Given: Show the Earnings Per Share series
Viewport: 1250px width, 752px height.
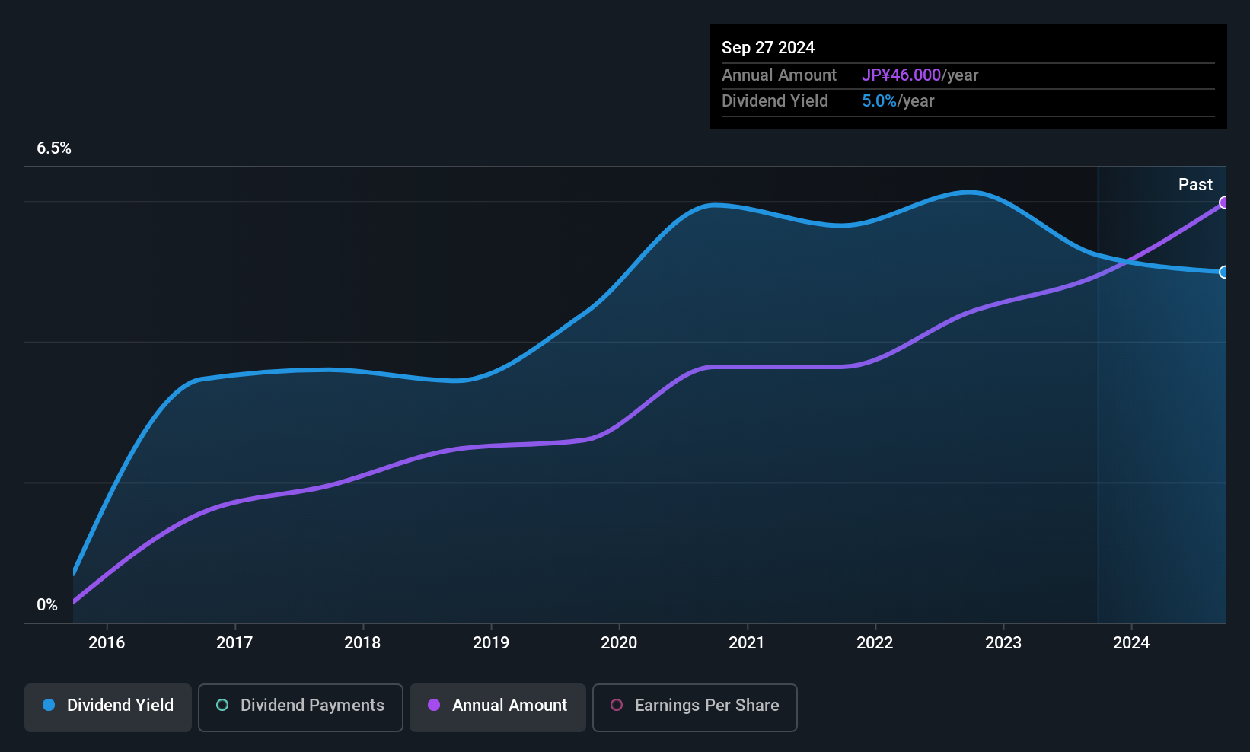Looking at the screenshot, I should [x=694, y=707].
